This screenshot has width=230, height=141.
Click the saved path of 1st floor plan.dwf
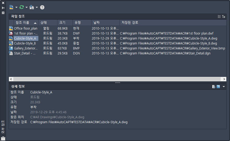(x=167, y=33)
